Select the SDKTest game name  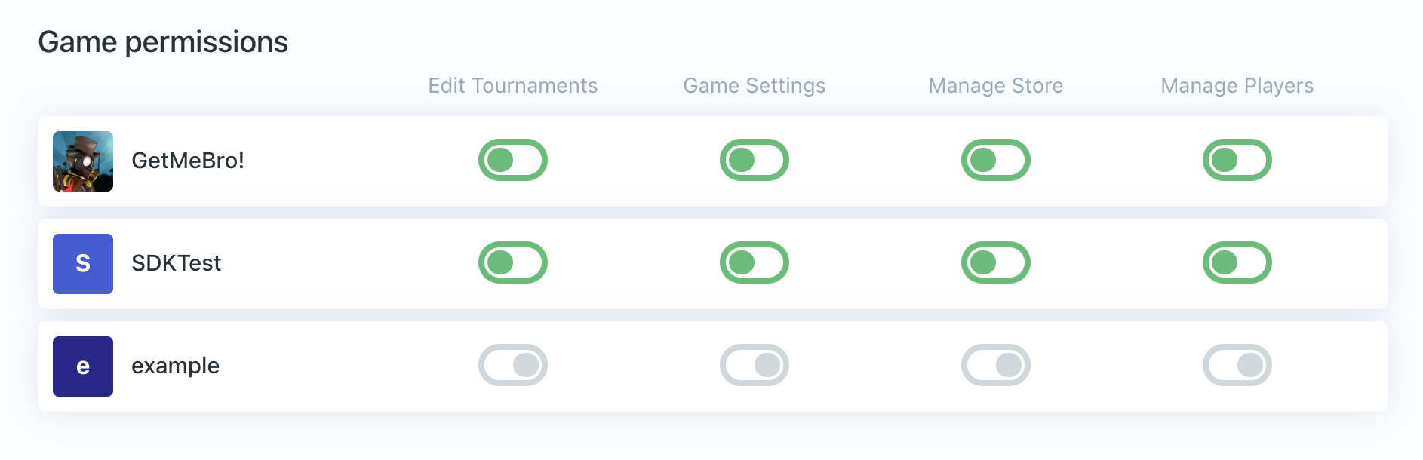point(176,263)
